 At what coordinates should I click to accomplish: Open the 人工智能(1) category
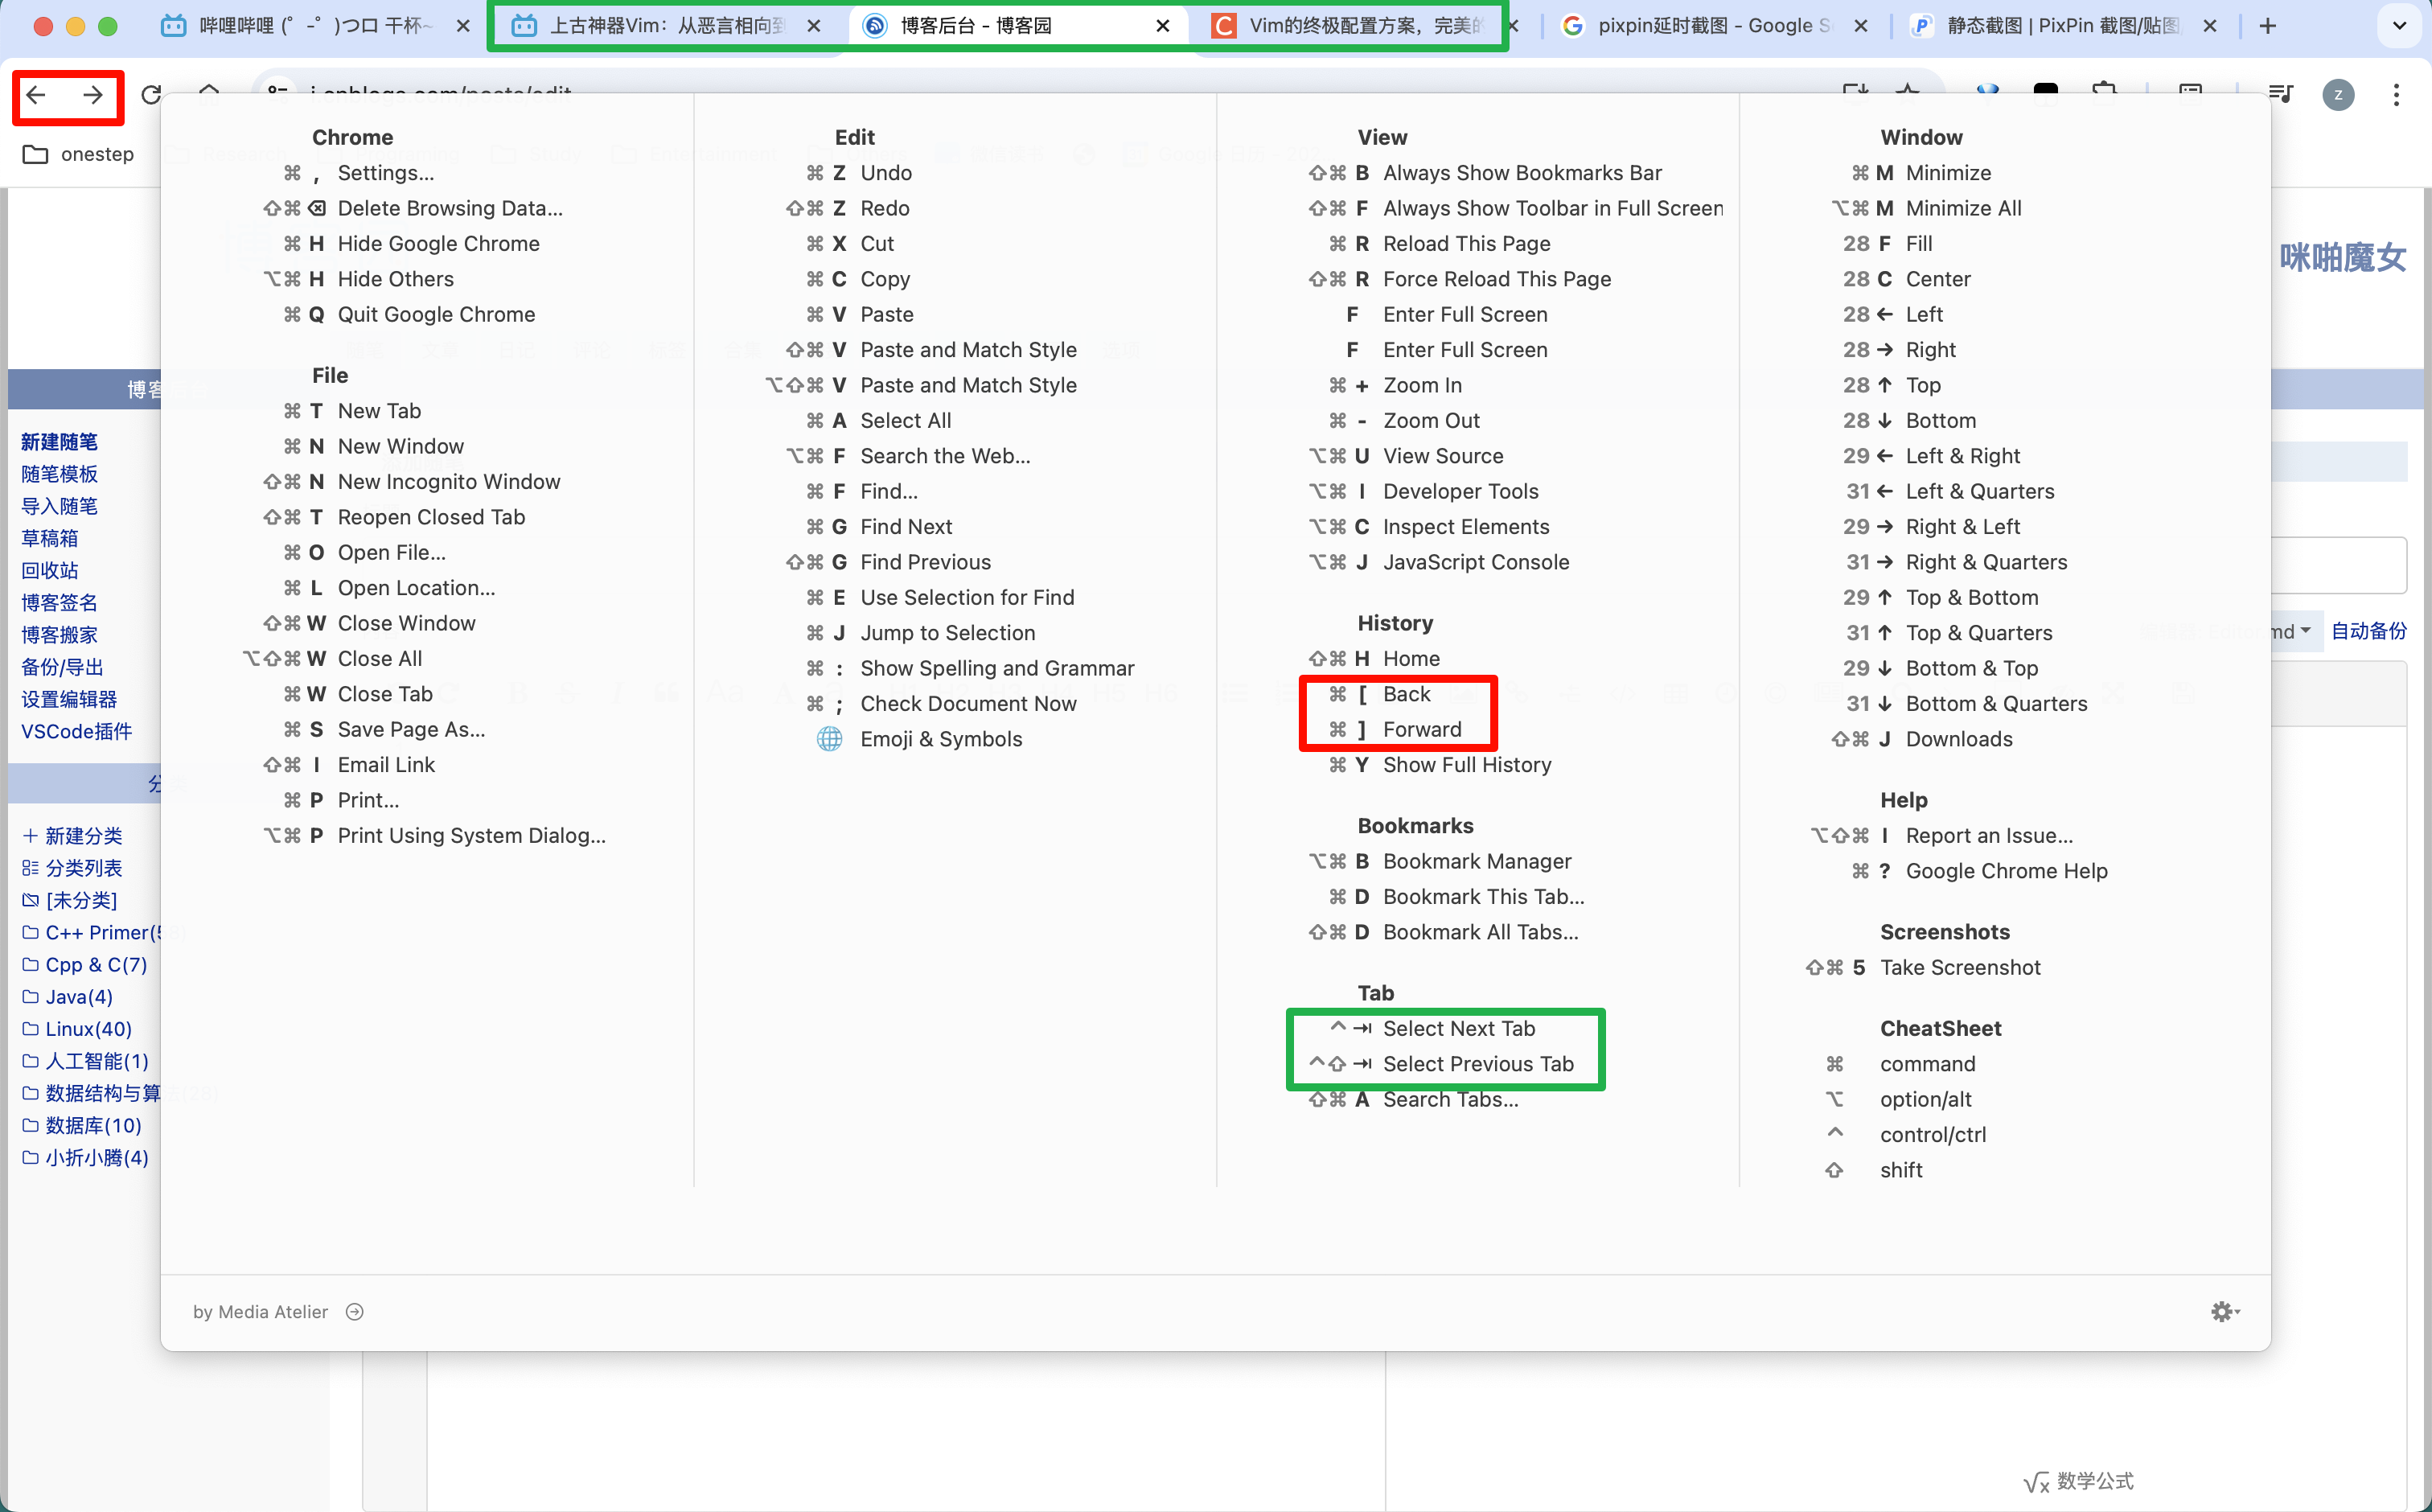[97, 1061]
